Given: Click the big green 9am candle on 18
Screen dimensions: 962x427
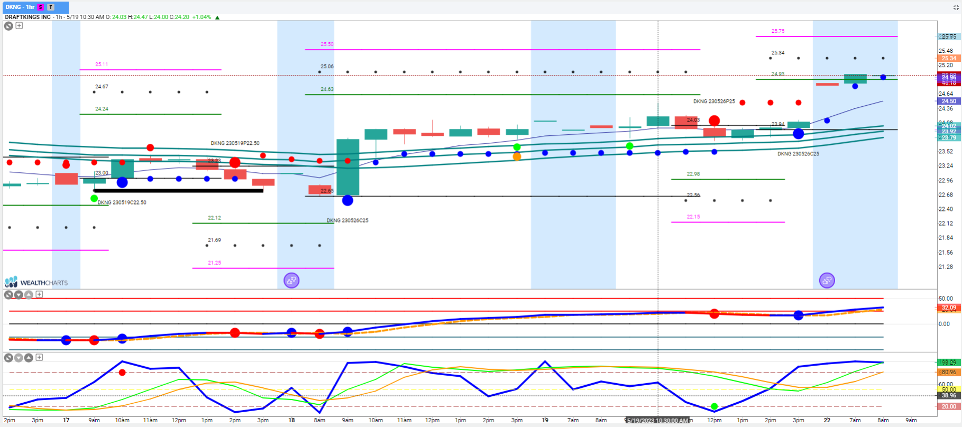Looking at the screenshot, I should 347,167.
